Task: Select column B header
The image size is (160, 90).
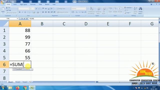Action: pos(42,24)
